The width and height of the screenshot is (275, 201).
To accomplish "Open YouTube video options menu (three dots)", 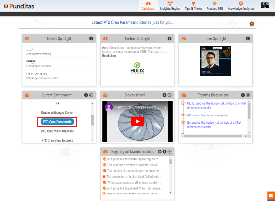I will coord(165,107).
